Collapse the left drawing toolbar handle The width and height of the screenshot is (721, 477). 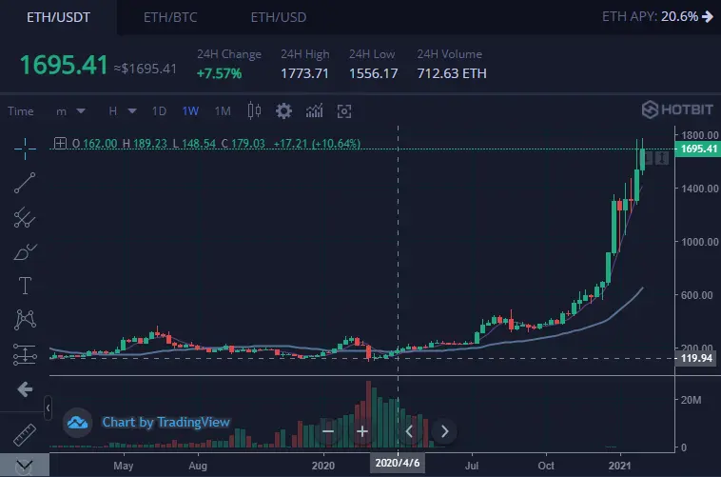(48, 407)
